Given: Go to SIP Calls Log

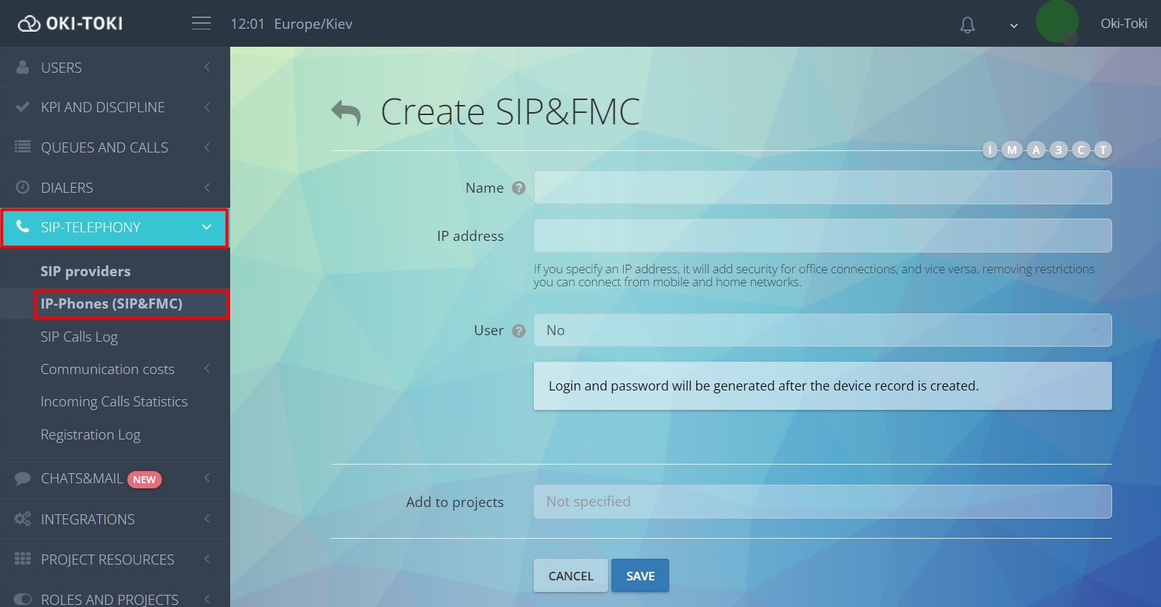Looking at the screenshot, I should click(x=79, y=337).
